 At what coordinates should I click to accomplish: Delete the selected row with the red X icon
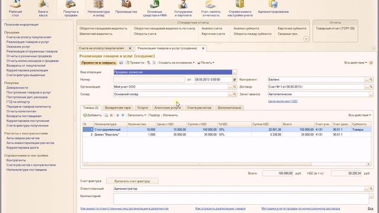coord(111,115)
